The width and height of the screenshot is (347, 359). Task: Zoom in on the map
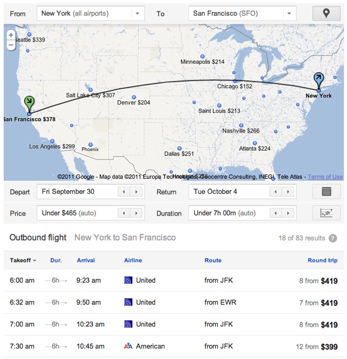11,35
